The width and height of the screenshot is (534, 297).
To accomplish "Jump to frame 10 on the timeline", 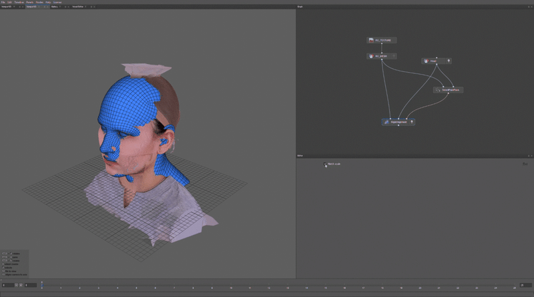I will click(231, 287).
